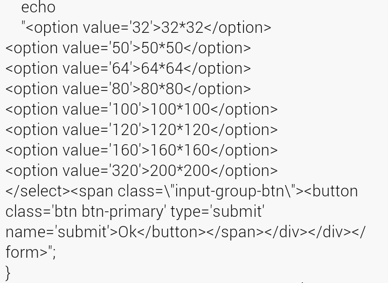Image resolution: width=388 pixels, height=283 pixels.
Task: Click the Ok button label text
Action: (127, 232)
